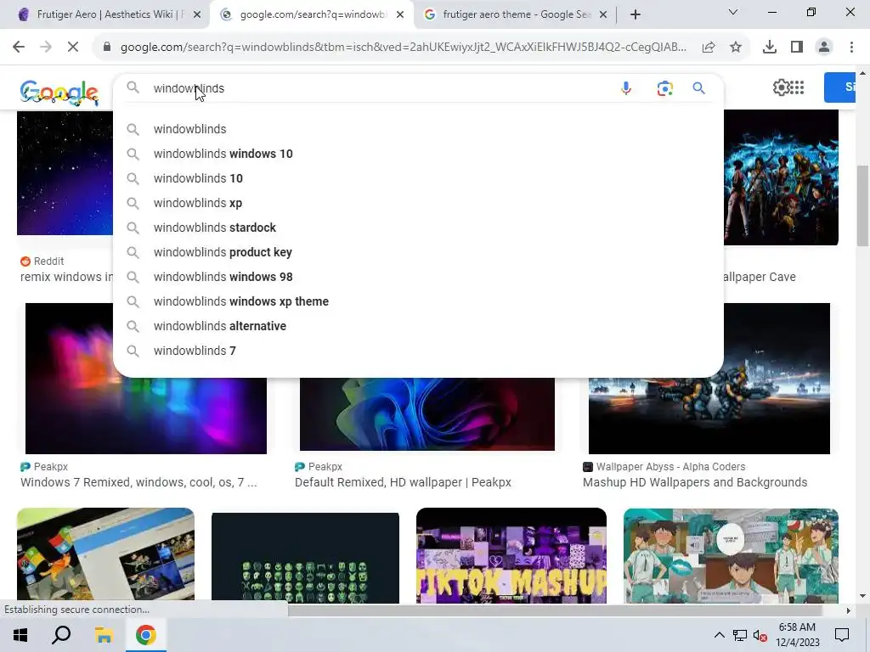Screen dimensions: 870x652
Task: Click 'Wallpaper Abyss - Alpha Coders' source
Action: click(x=664, y=467)
